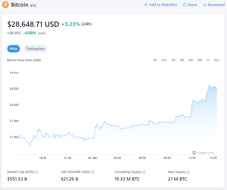Click the 21 M BTC max supply value
227x190 pixels.
[178, 179]
